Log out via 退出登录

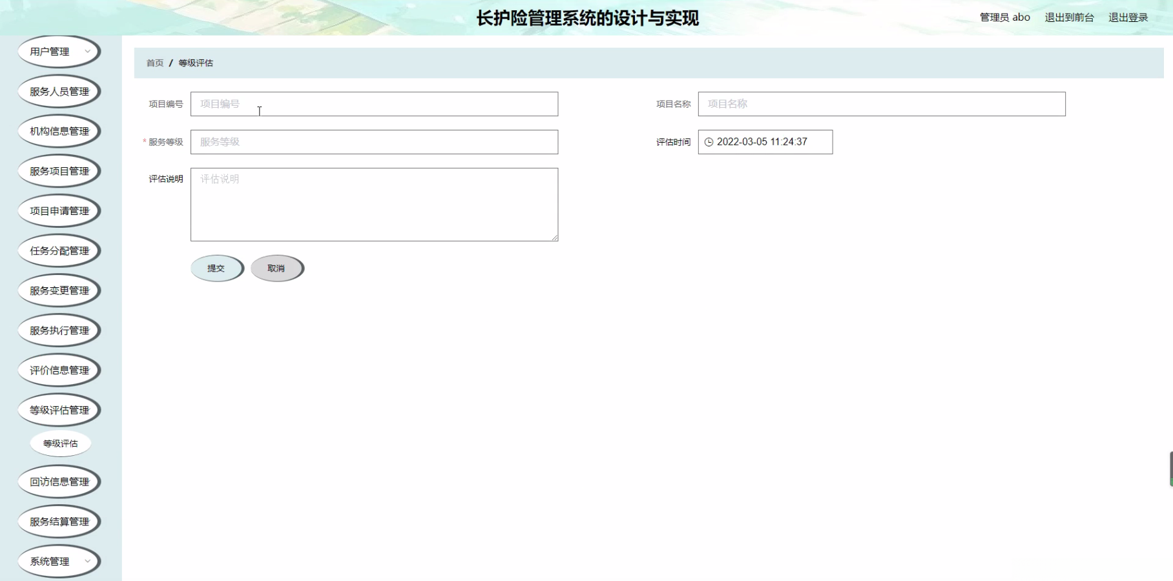(x=1128, y=17)
